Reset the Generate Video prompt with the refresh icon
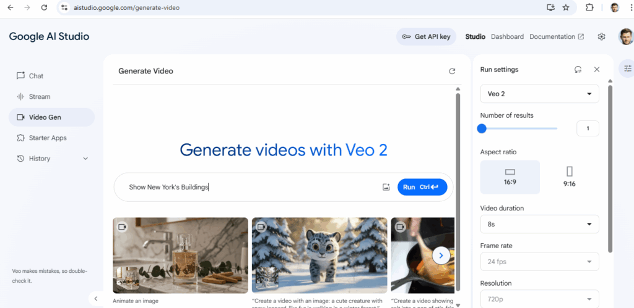This screenshot has width=634, height=308. [452, 72]
